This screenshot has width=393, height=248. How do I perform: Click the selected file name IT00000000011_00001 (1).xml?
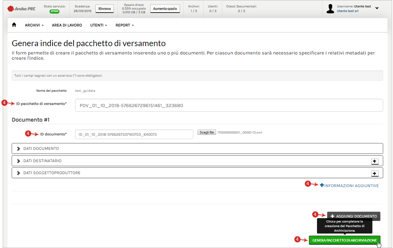240,133
